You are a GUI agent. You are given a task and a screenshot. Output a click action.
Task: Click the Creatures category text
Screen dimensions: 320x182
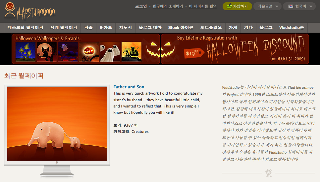pos(140,132)
